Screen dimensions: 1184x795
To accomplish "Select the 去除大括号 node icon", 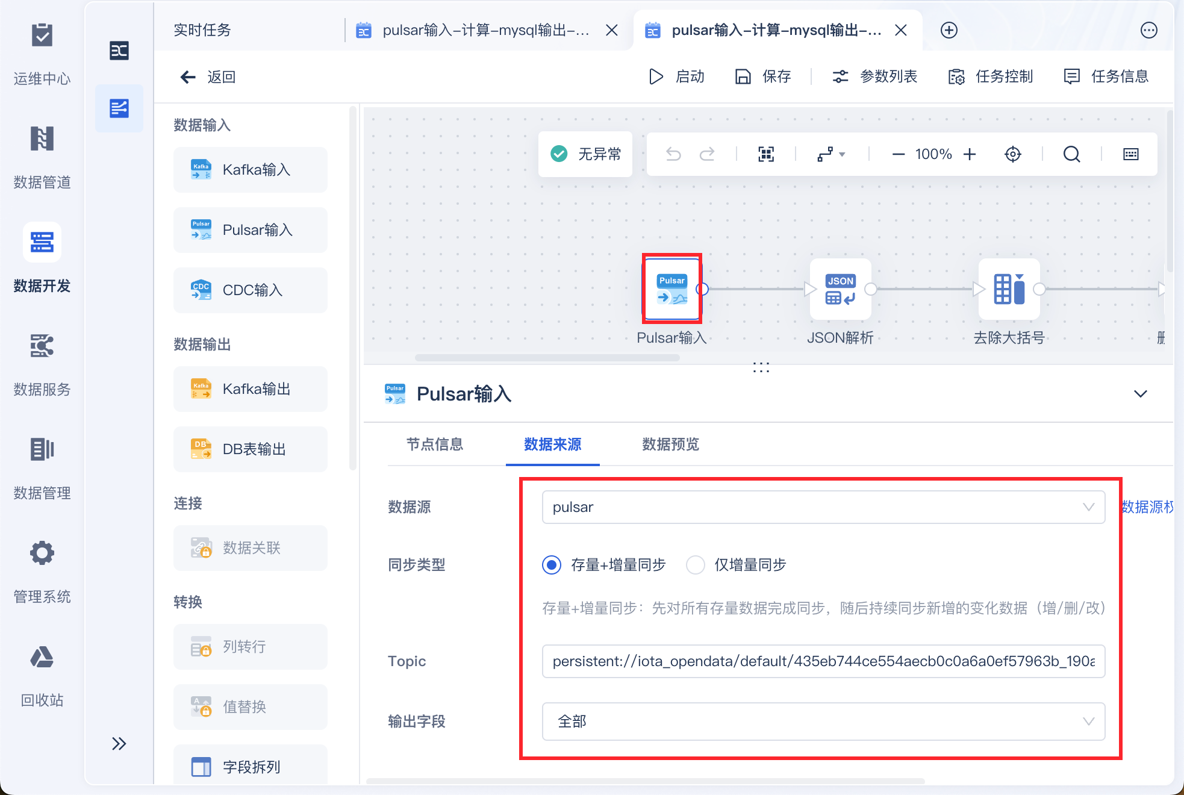I will pyautogui.click(x=1009, y=290).
